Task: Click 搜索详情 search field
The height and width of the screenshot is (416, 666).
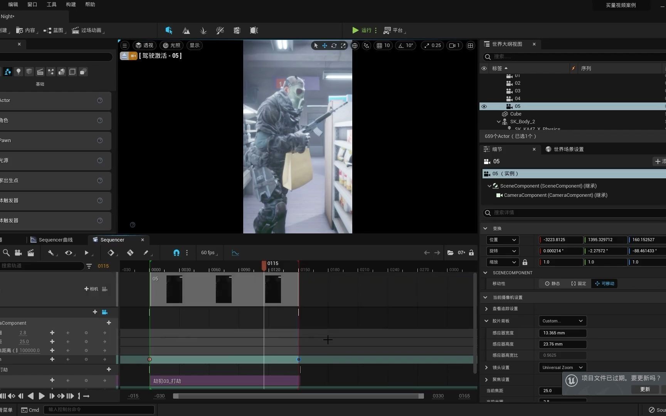Action: 574,213
